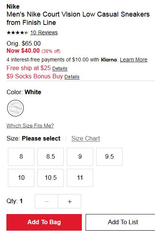The height and width of the screenshot is (231, 155).
Task: Choose shoe size 9
Action: pos(80,157)
